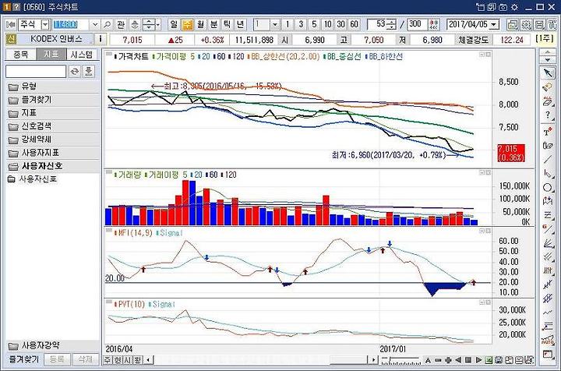Select the straight trend line tool
561x371 pixels.
[x=548, y=159]
